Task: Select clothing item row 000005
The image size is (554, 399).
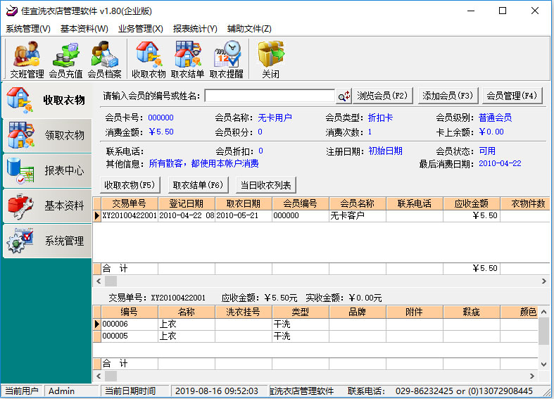Action: coord(315,336)
